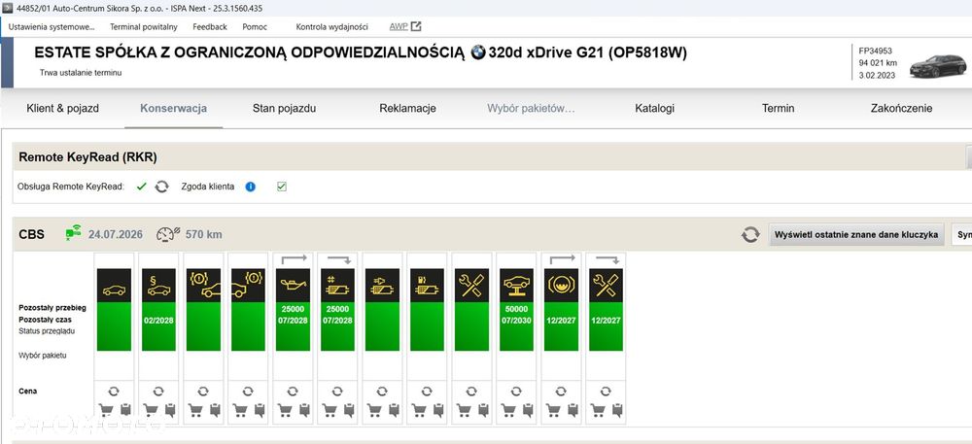Click Kontrola wydajności menu item

pos(331,26)
